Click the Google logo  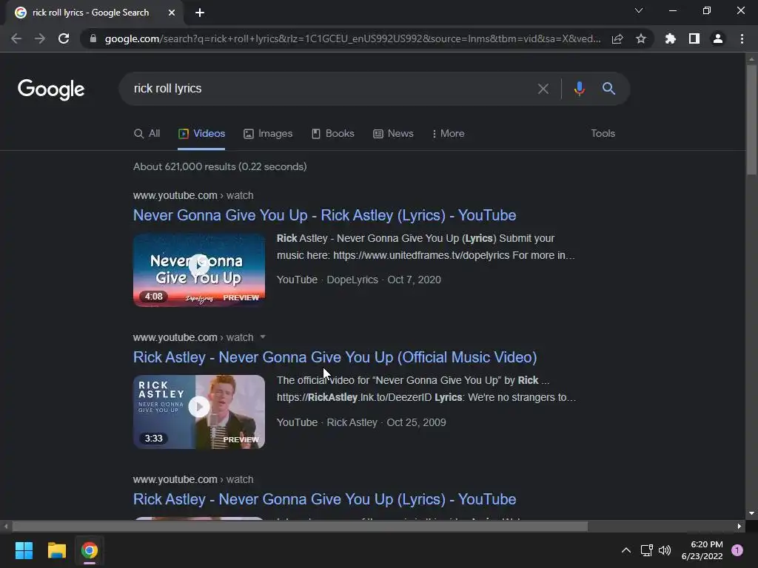(x=51, y=89)
